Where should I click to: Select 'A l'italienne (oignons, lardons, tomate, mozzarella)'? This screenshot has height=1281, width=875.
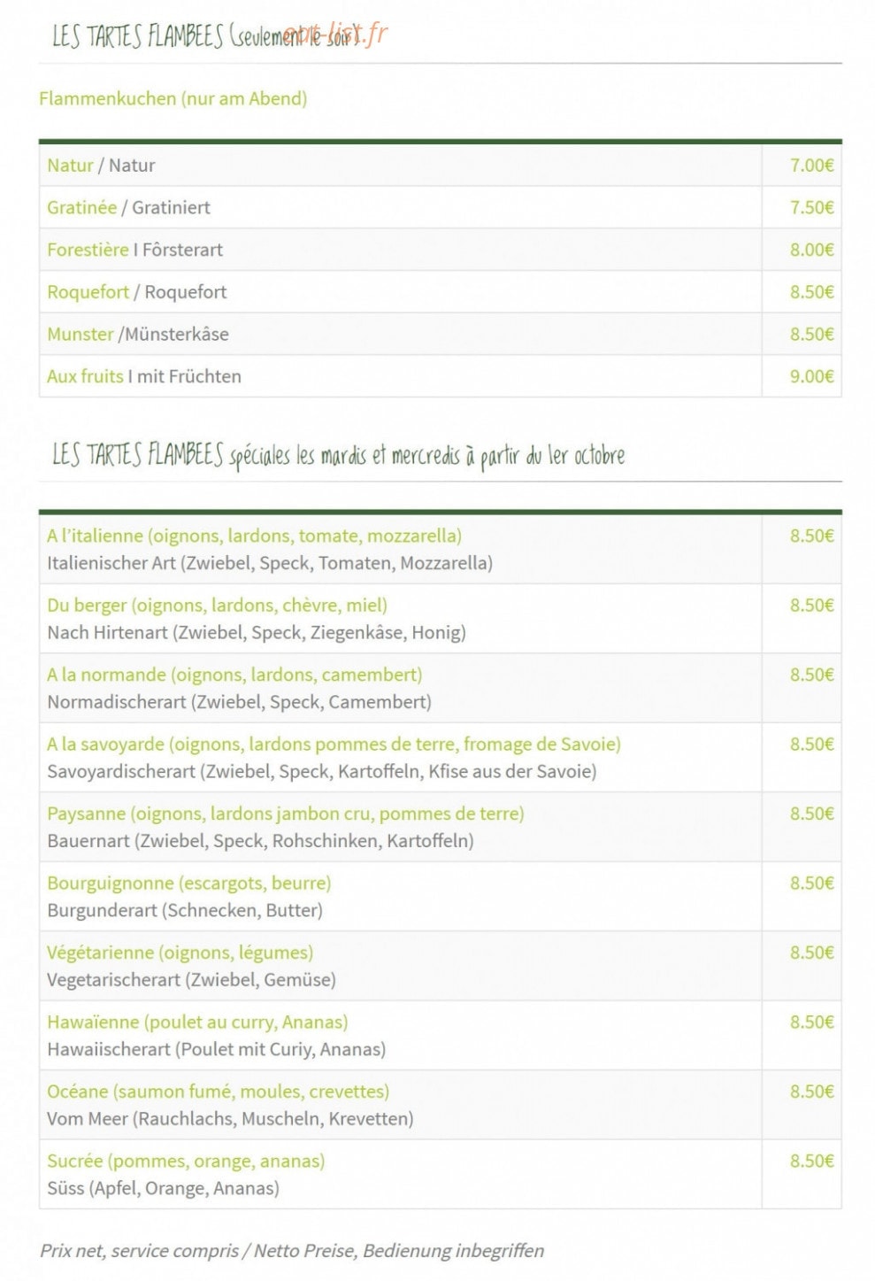point(254,536)
